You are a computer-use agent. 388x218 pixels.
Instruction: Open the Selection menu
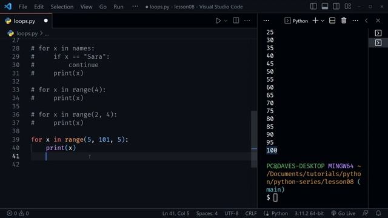(x=62, y=7)
